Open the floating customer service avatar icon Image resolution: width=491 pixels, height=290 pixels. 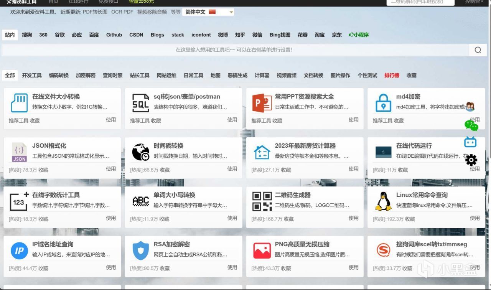pyautogui.click(x=470, y=107)
